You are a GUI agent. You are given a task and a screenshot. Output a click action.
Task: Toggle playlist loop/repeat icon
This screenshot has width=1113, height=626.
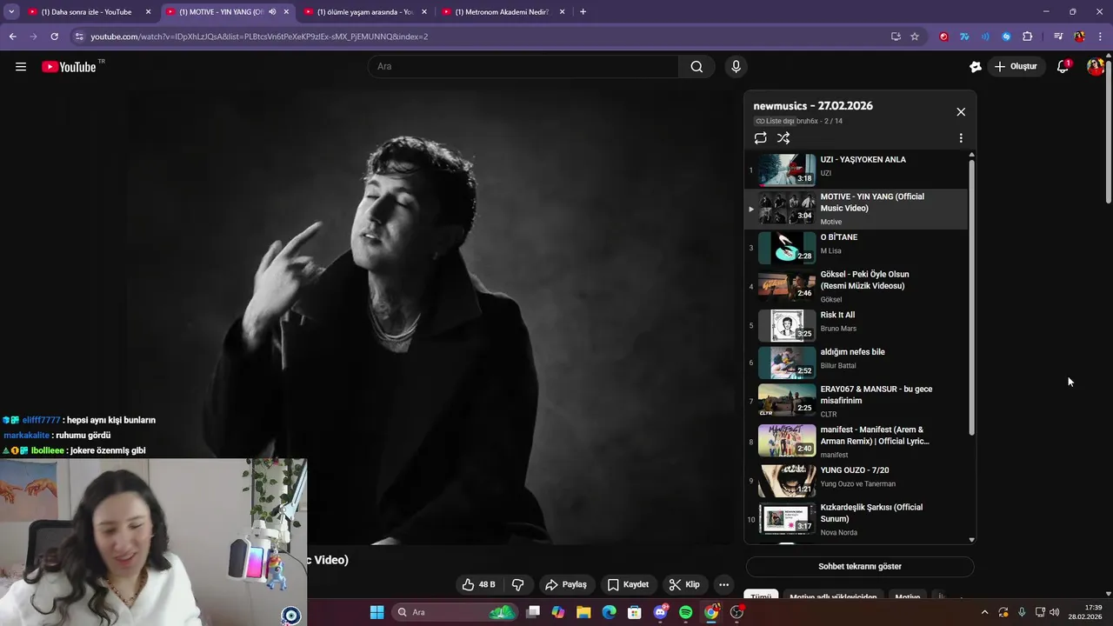[761, 138]
